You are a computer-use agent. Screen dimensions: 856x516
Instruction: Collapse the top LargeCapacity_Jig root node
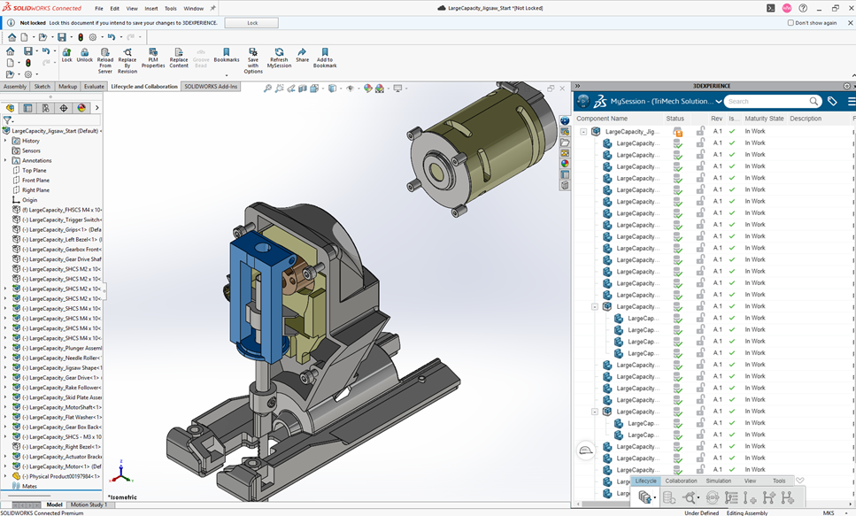pos(583,132)
